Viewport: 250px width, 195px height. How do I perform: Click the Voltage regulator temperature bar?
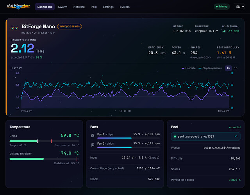[x=44, y=159]
